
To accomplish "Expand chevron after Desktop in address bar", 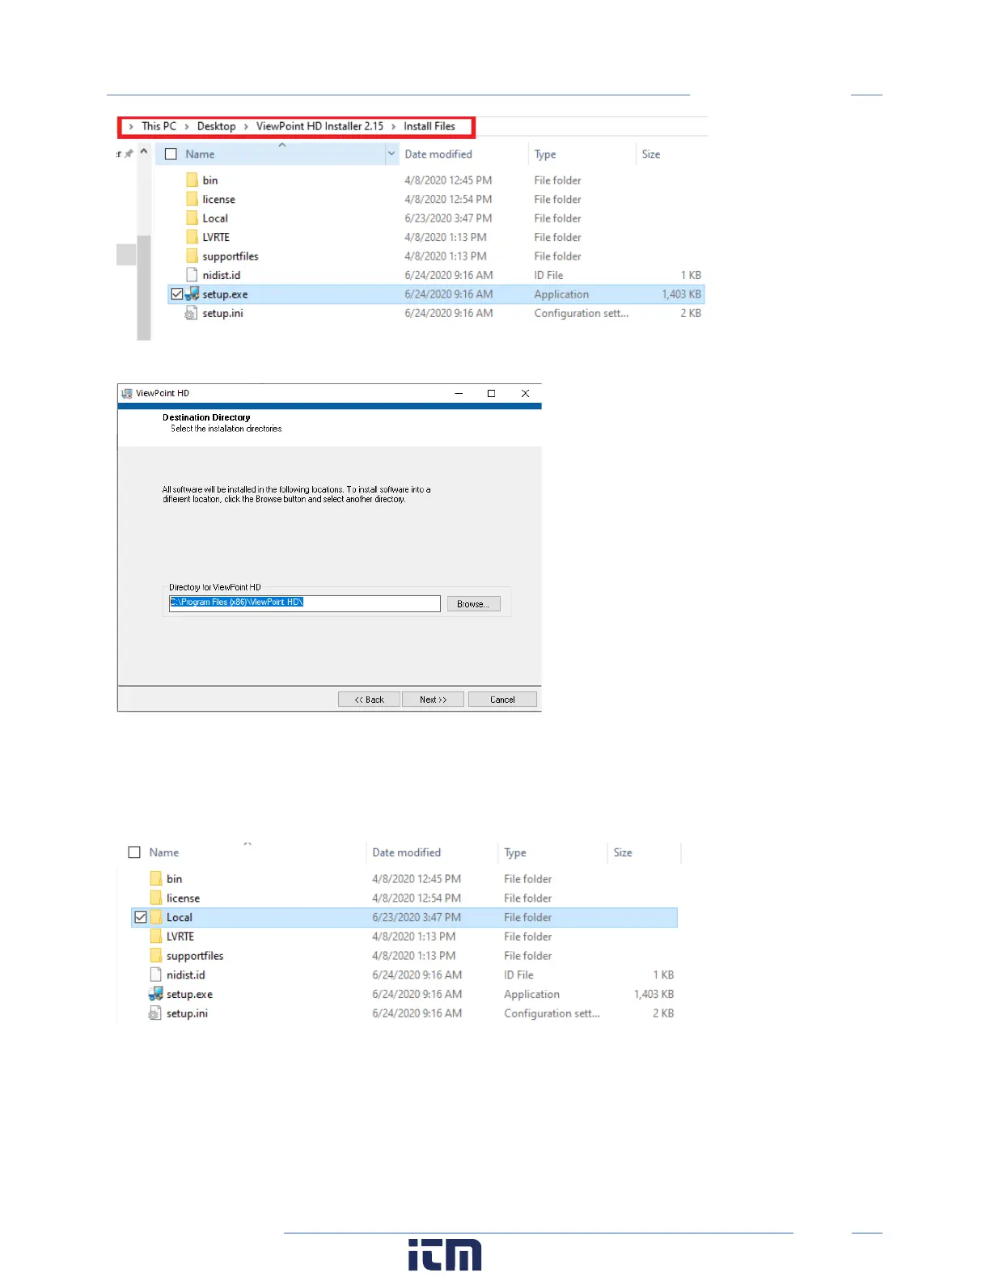I will [246, 127].
